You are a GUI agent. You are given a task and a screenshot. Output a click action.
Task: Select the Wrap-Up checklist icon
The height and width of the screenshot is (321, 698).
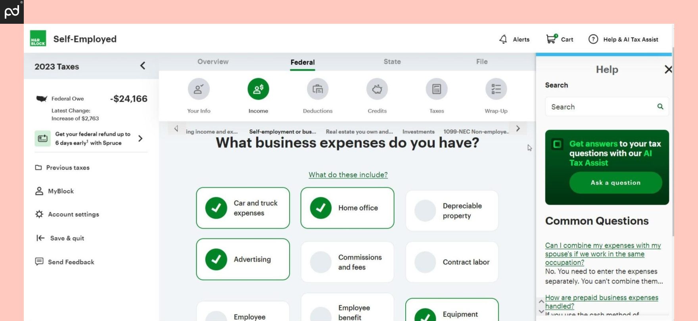496,89
